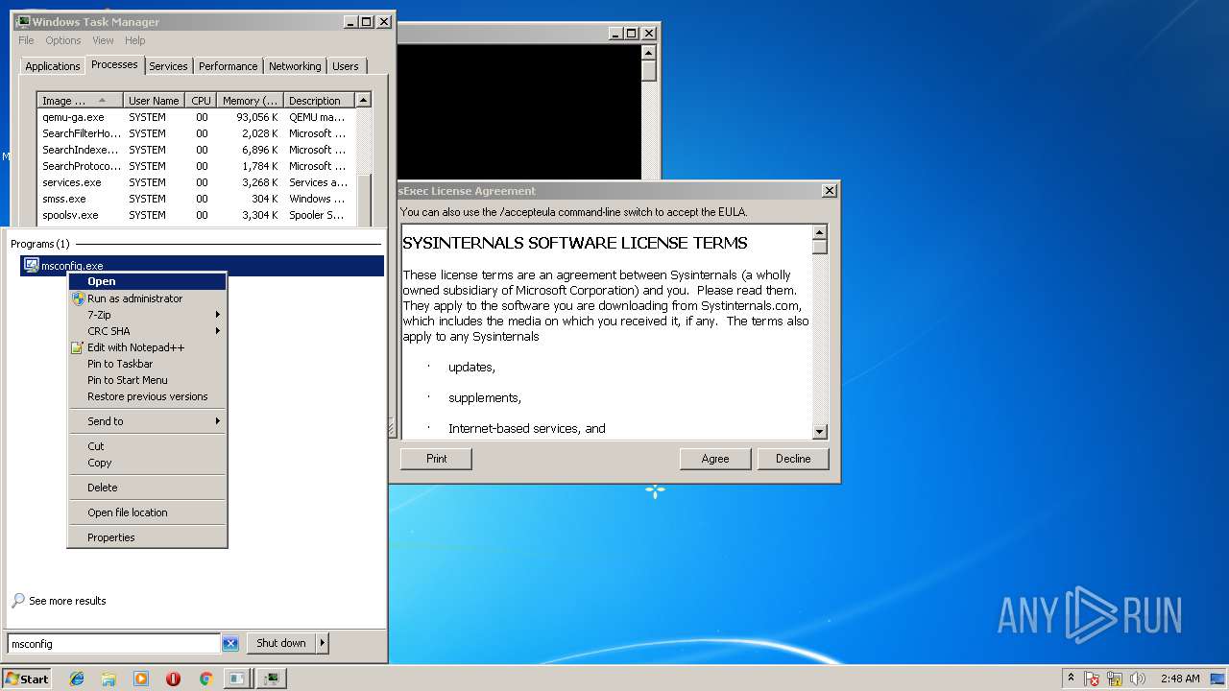
Task: Click the Action Center flag tray icon
Action: pos(1093,679)
